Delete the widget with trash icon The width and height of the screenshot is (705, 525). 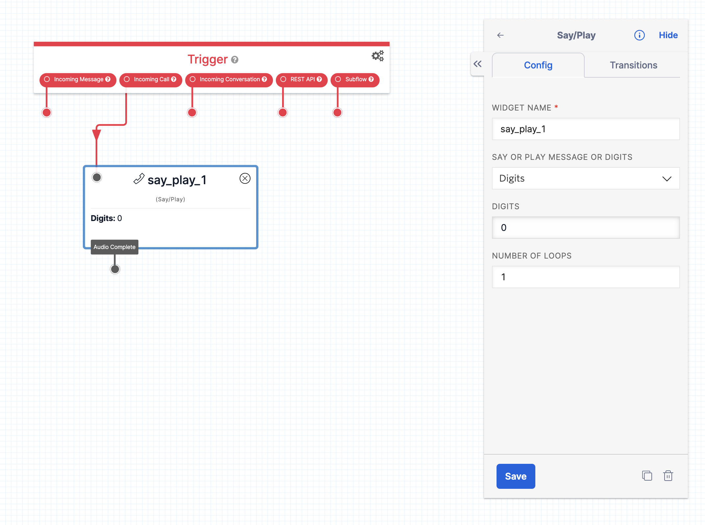[x=668, y=476]
